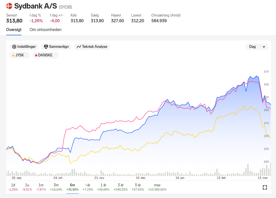
Task: Click the 26. sep date label
Action: pyautogui.click(x=17, y=178)
